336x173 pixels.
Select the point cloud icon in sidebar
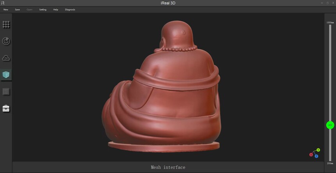[6, 58]
